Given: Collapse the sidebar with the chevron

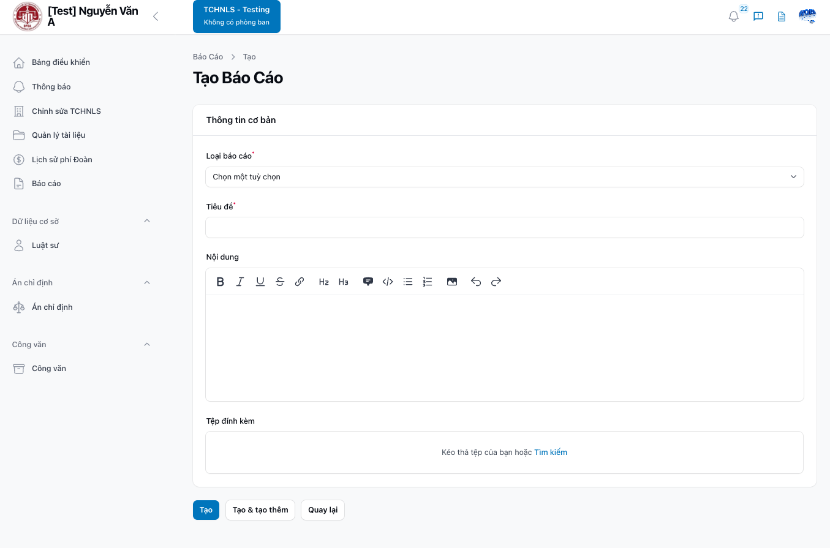Looking at the screenshot, I should pyautogui.click(x=156, y=17).
